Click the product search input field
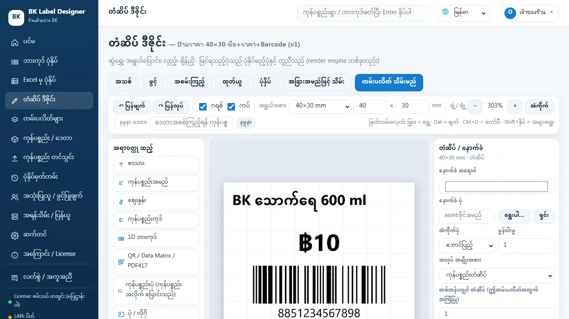Screen dimensions: 569x319 (364, 13)
